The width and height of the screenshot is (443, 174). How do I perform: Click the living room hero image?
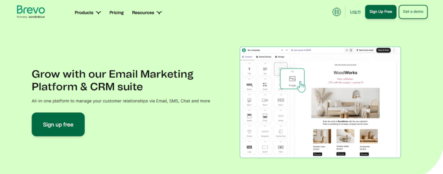coord(345,103)
